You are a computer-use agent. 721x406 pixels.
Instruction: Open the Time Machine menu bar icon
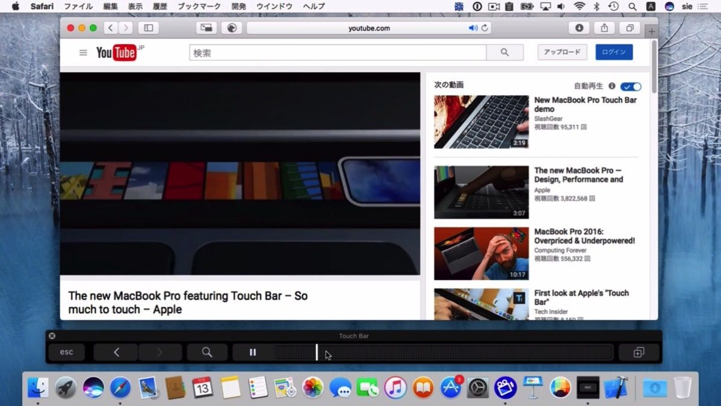click(x=613, y=7)
